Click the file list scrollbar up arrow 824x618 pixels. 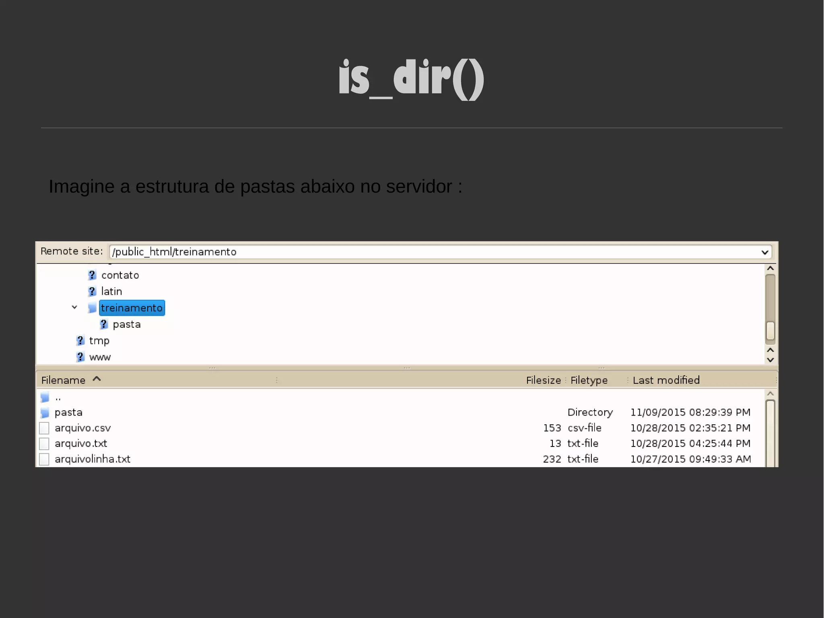click(x=770, y=394)
